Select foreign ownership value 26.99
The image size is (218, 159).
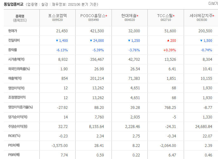click(x=99, y=69)
